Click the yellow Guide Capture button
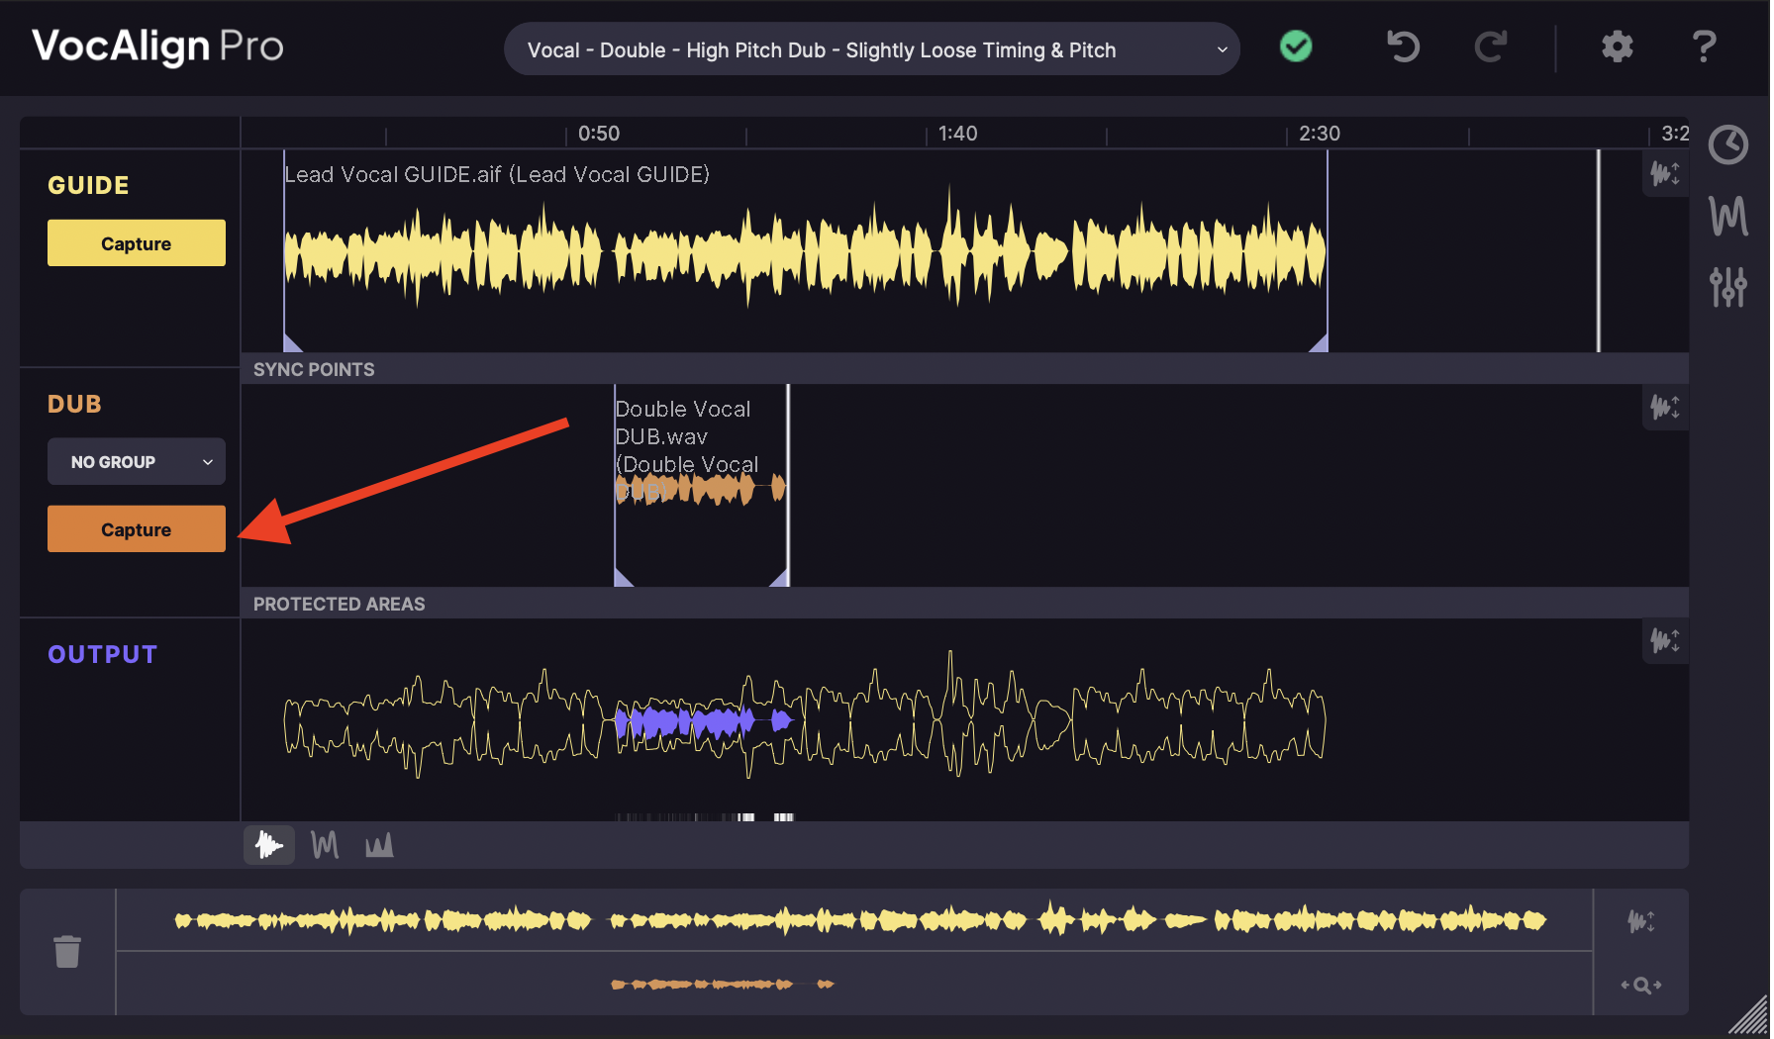1774x1039 pixels. (x=136, y=243)
